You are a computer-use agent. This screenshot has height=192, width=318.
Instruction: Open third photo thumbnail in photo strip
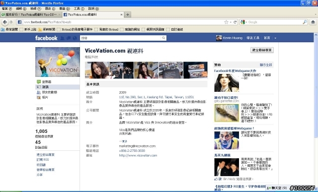point(146,70)
